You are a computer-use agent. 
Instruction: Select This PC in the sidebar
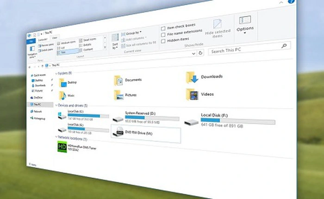40,104
